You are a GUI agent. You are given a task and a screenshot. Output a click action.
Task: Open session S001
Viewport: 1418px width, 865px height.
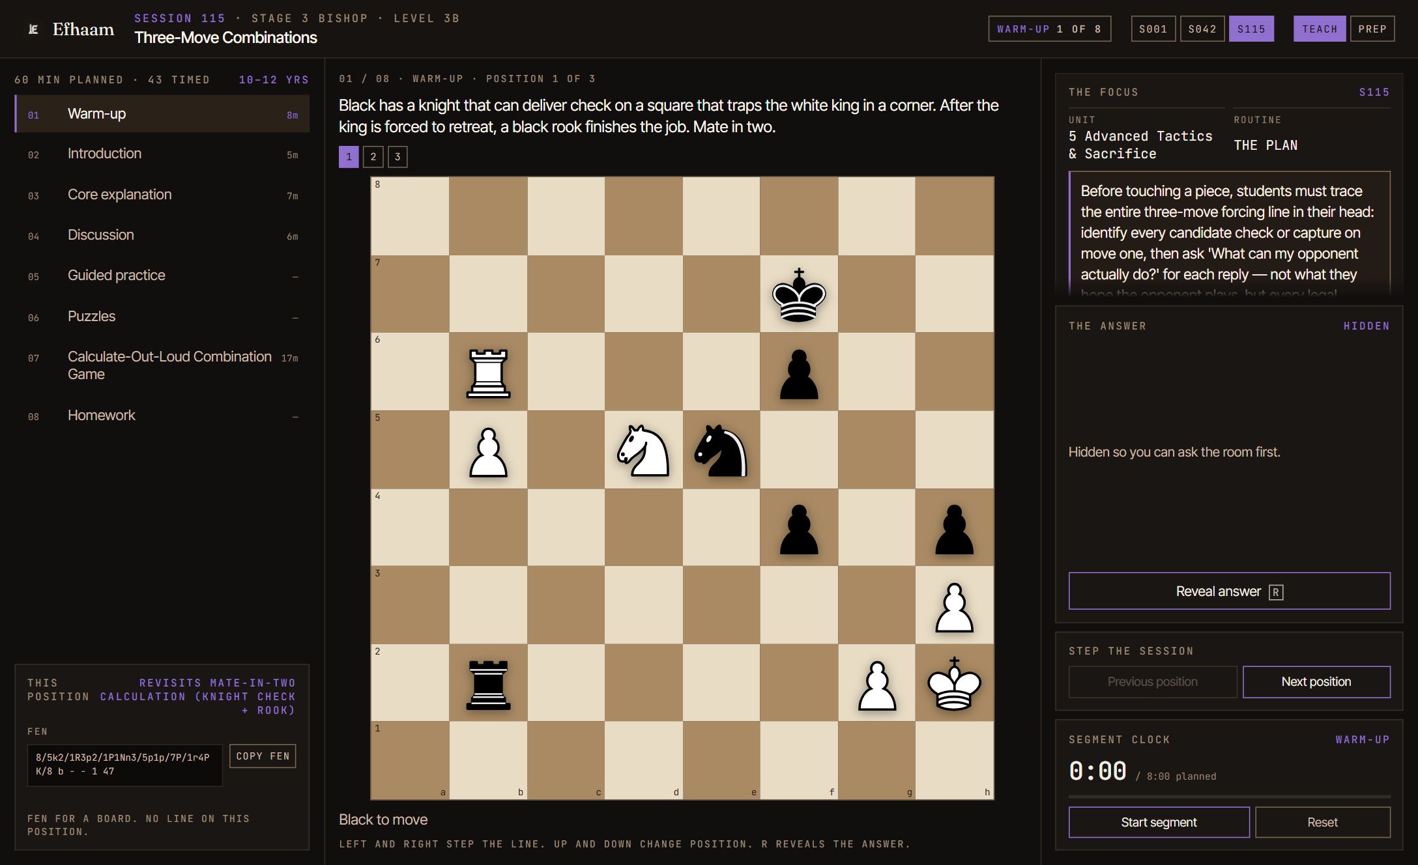click(1153, 29)
